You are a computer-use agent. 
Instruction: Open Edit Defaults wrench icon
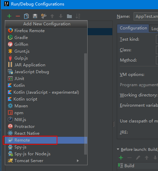point(44,16)
